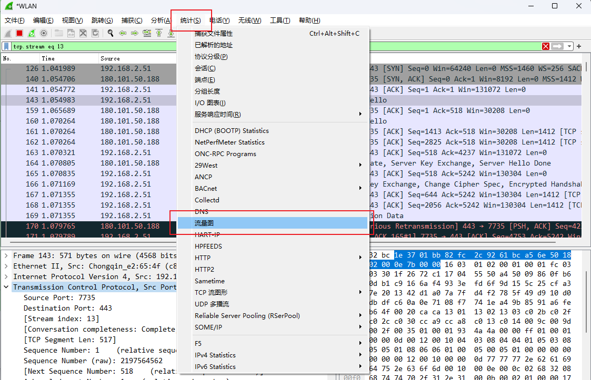This screenshot has width=591, height=380.
Task: Open the 工具(T) menu
Action: (280, 20)
